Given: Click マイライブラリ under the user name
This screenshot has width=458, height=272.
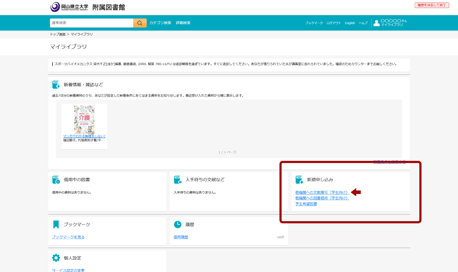Looking at the screenshot, I should click(392, 25).
